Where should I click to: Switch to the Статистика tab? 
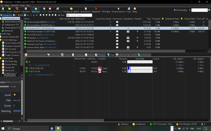click(144, 55)
